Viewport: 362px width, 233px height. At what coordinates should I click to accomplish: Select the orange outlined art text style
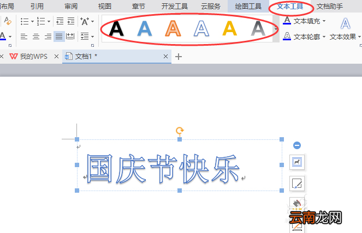173,28
